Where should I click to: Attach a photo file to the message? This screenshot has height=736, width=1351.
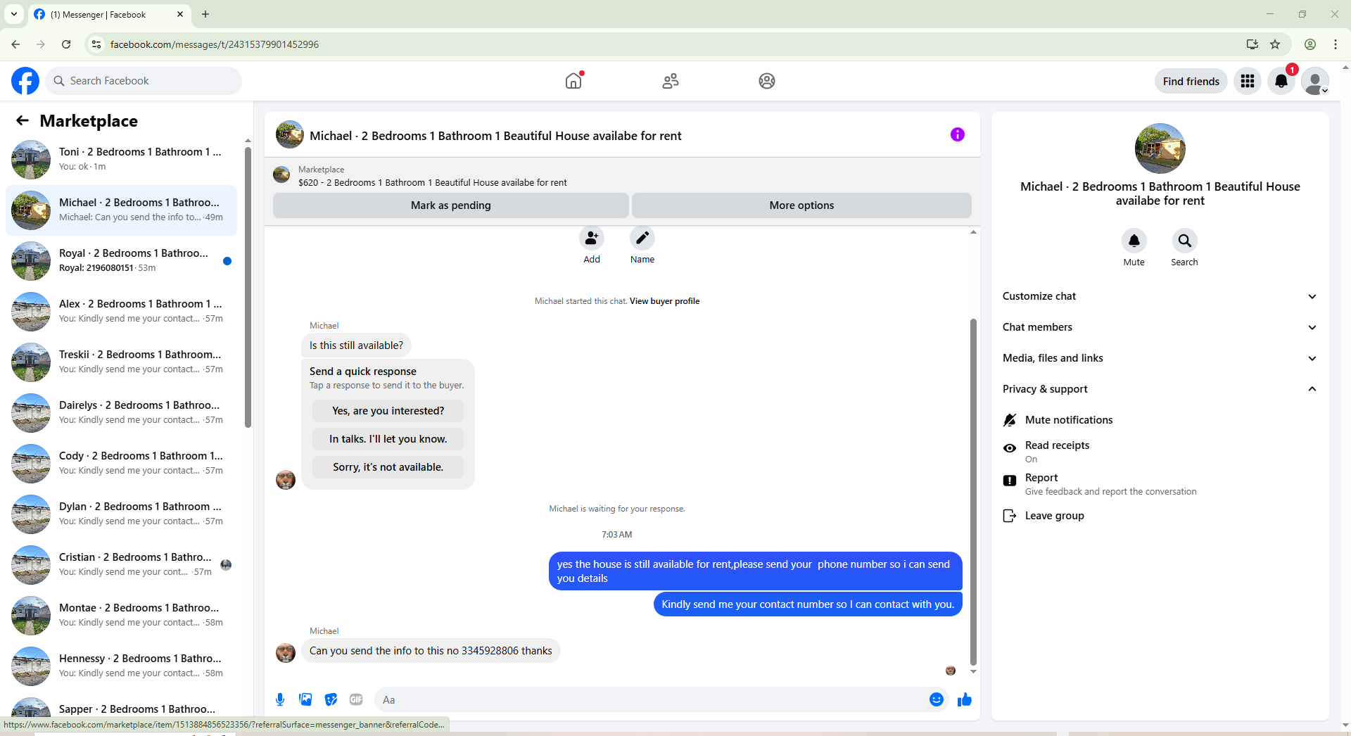pyautogui.click(x=305, y=699)
